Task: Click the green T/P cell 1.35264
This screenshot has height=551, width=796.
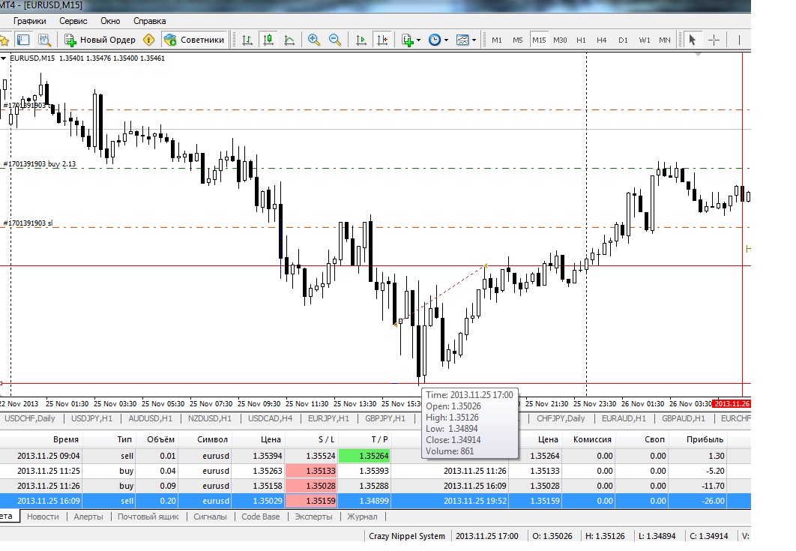Action: click(x=364, y=456)
